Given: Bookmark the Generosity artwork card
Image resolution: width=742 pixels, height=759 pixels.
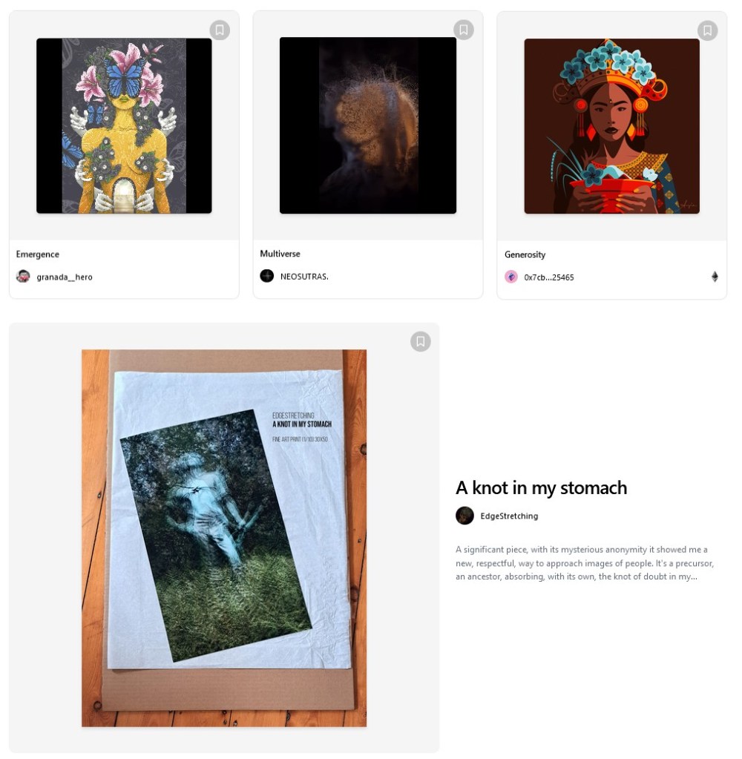Looking at the screenshot, I should pos(708,30).
